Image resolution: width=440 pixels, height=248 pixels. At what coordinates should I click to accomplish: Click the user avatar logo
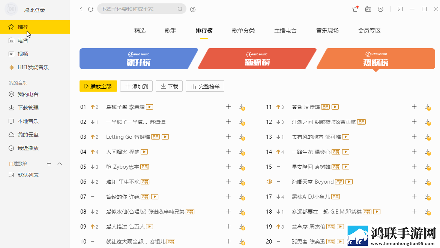(11, 9)
